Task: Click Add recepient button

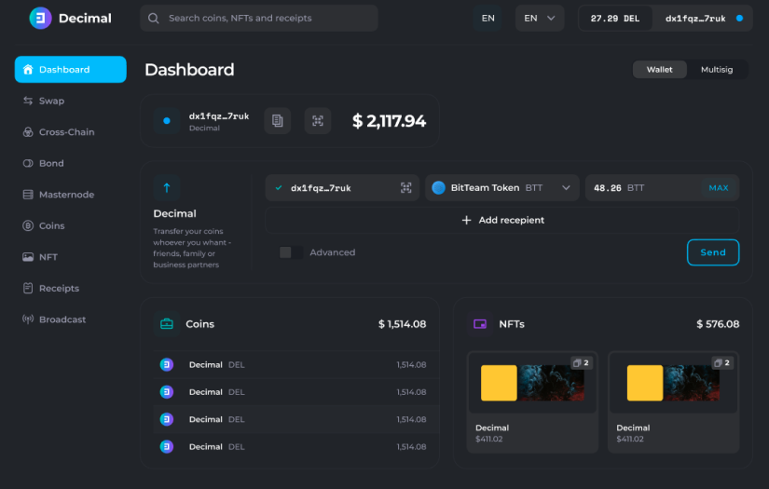Action: coord(502,220)
